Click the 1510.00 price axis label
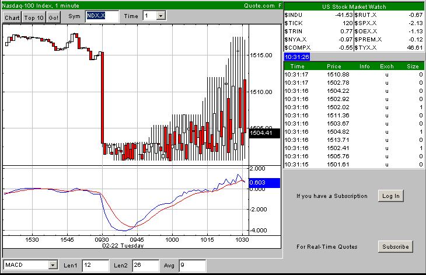 [261, 92]
